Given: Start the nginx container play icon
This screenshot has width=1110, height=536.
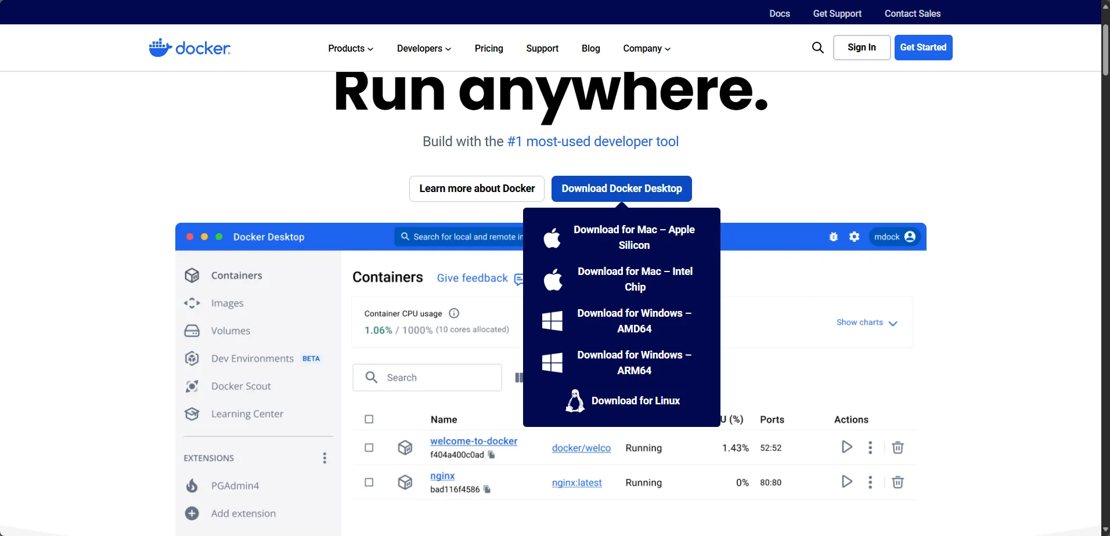Looking at the screenshot, I should tap(847, 482).
